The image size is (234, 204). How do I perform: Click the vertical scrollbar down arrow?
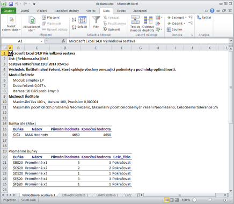pyautogui.click(x=231, y=191)
